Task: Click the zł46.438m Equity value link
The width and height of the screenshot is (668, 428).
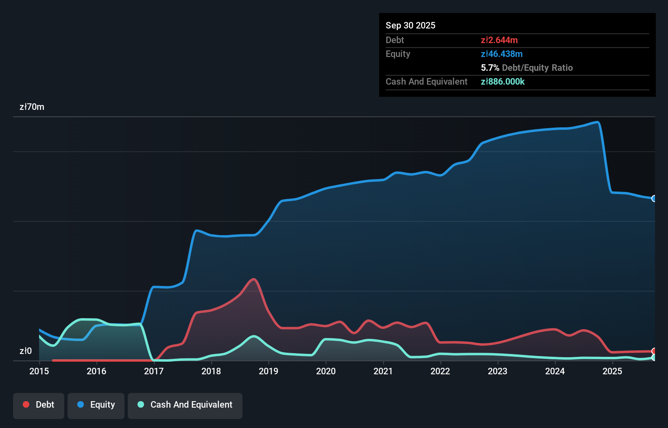Action: [x=502, y=54]
